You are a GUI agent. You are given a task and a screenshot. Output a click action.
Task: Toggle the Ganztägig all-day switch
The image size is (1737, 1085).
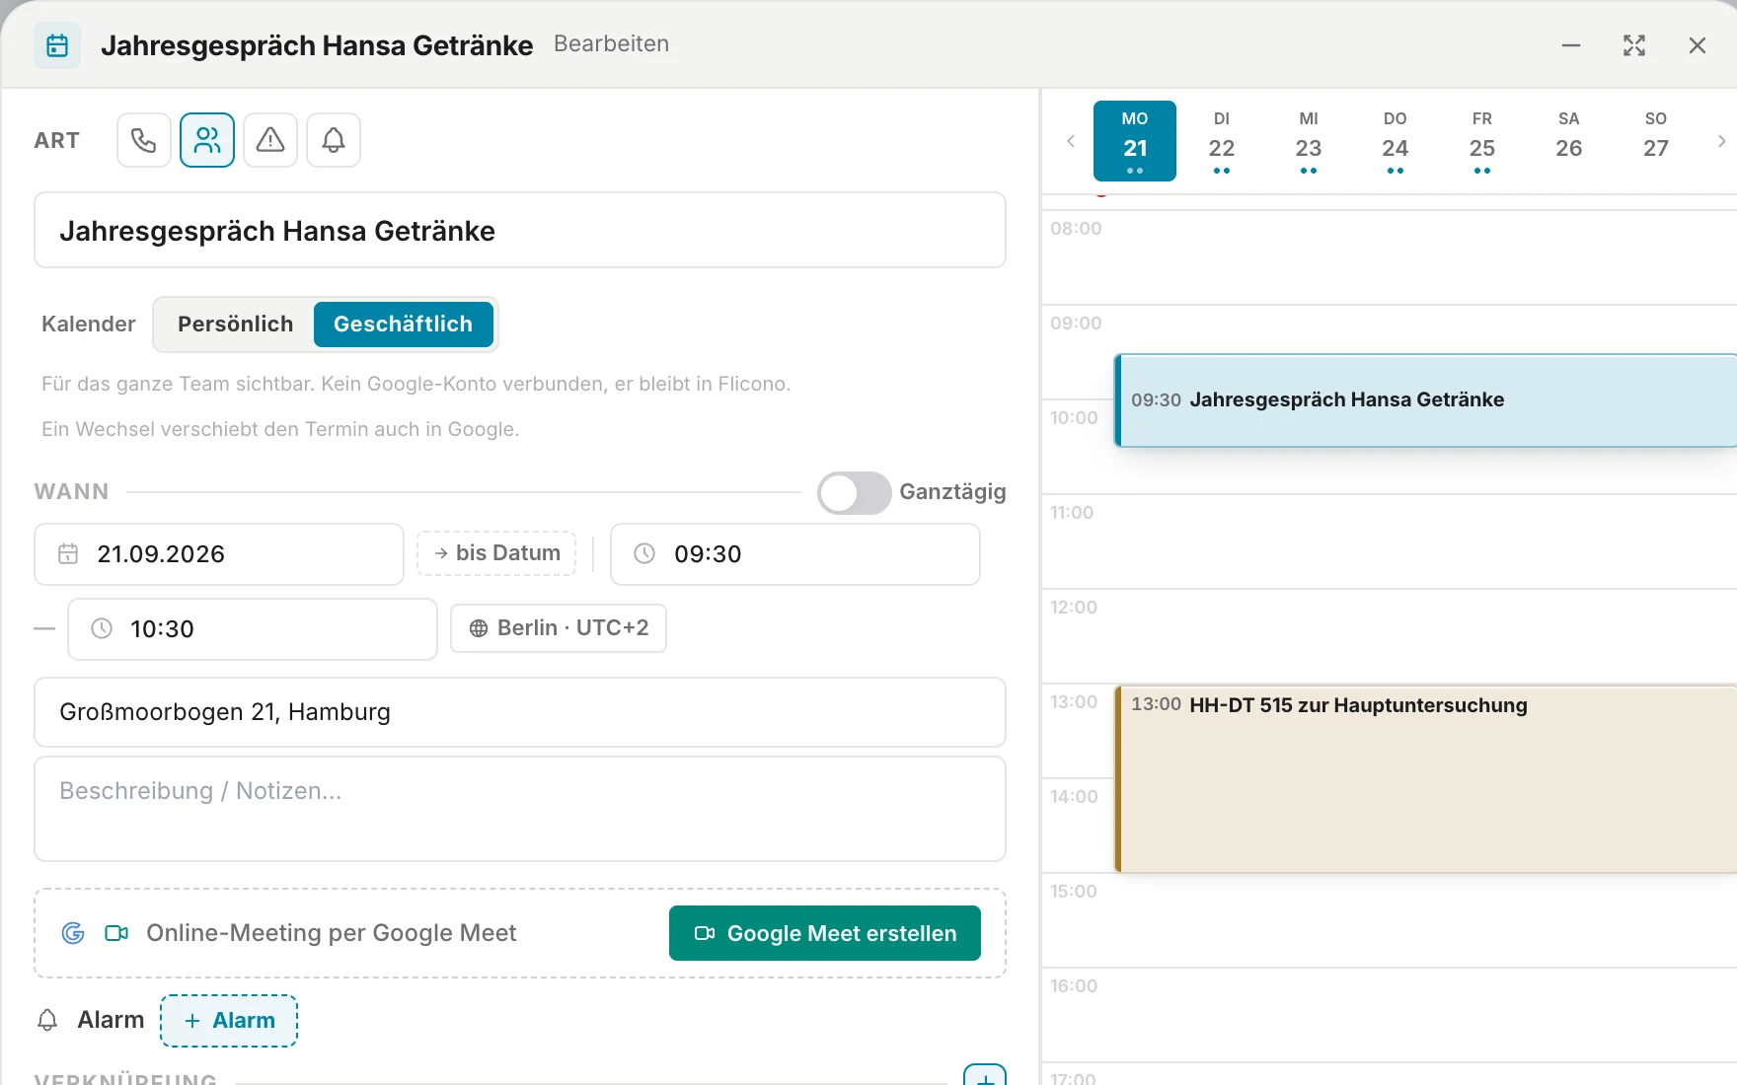[x=855, y=492]
